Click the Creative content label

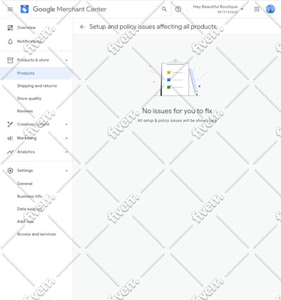pyautogui.click(x=33, y=124)
